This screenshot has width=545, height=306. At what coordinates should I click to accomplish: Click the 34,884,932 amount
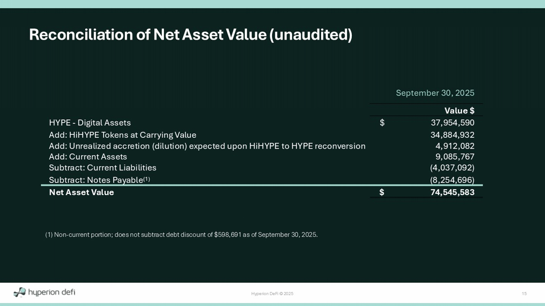[x=452, y=135]
